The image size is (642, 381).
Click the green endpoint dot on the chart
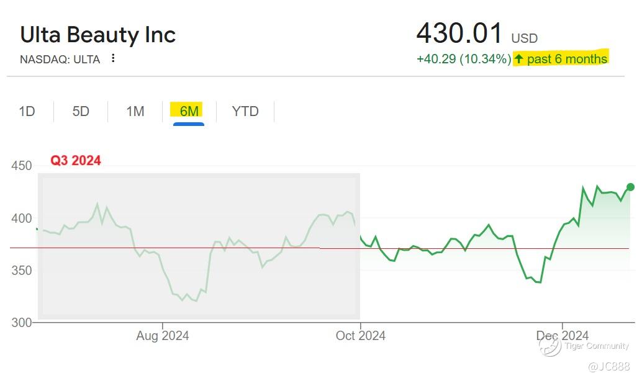tap(630, 187)
